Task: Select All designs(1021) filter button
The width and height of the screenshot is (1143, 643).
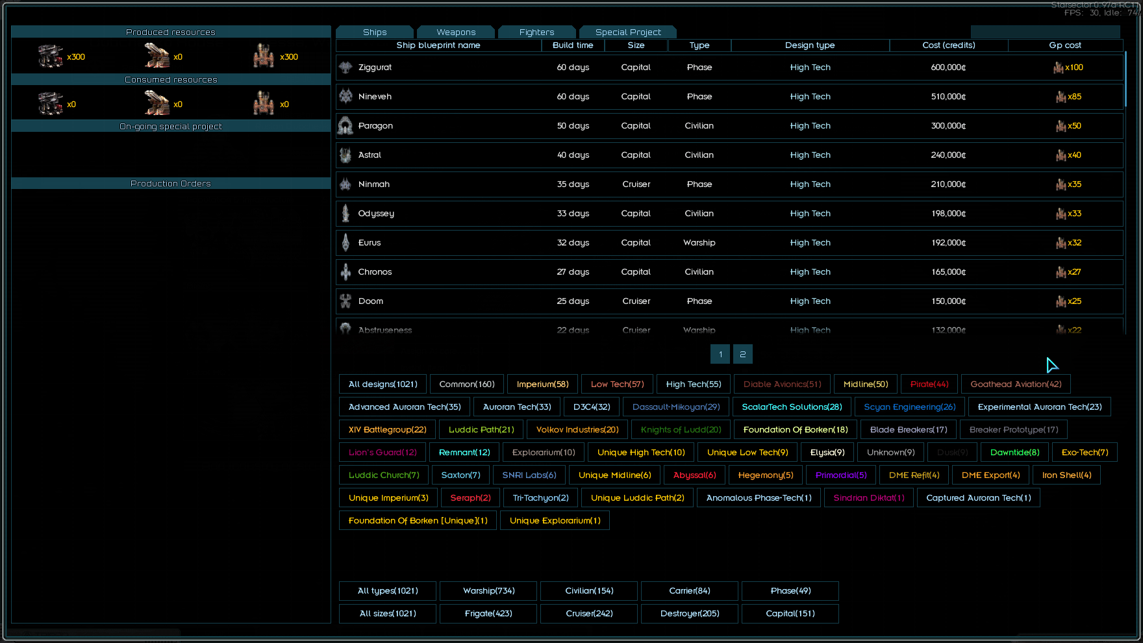Action: click(383, 385)
